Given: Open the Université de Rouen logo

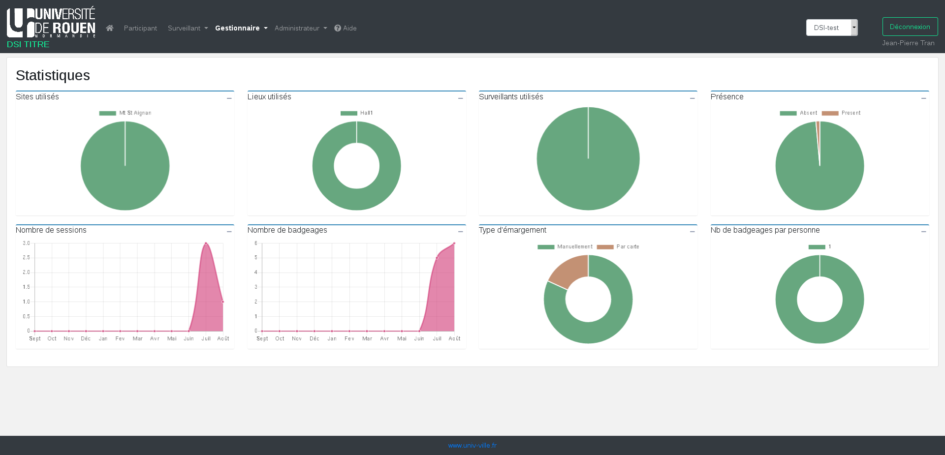Looking at the screenshot, I should click(51, 23).
